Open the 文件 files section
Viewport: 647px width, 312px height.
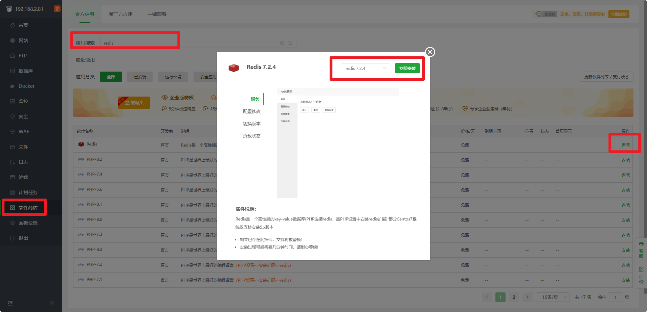(23, 147)
